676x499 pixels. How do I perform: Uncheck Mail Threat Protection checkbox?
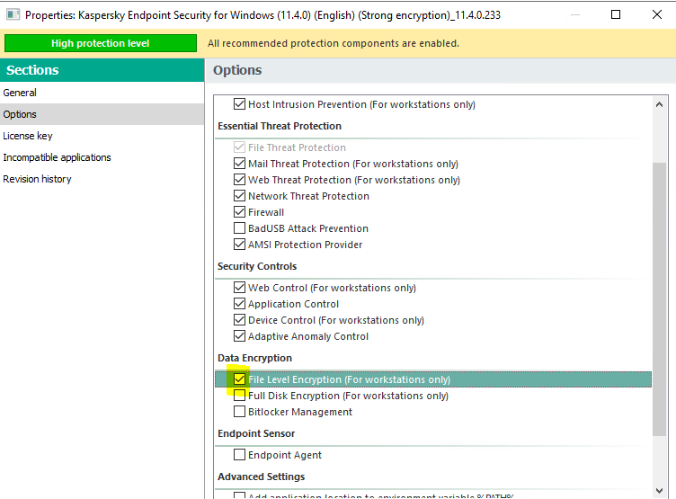(239, 164)
